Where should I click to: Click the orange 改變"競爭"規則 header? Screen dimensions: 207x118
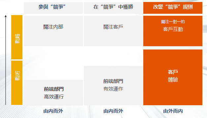point(173,8)
